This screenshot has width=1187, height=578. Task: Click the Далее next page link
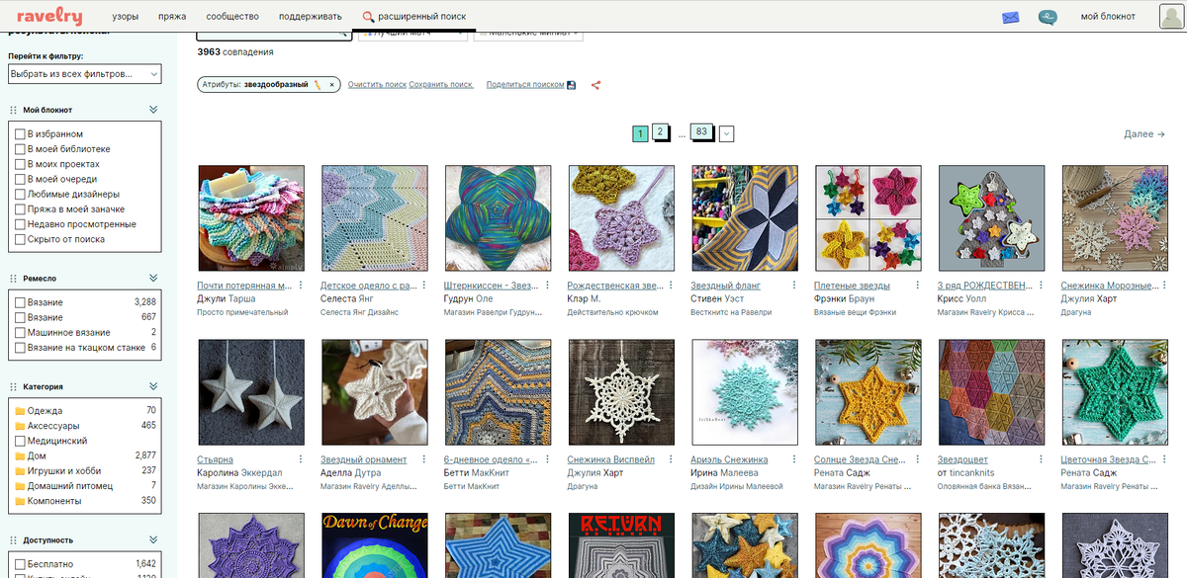pos(1144,134)
